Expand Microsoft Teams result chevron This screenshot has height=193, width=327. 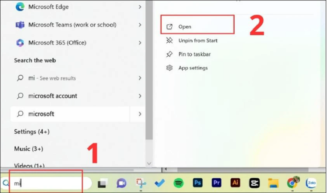[x=140, y=25]
